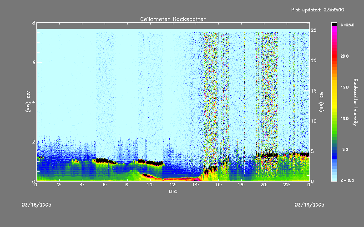Click the '2:' hour label on time axis

59,185
